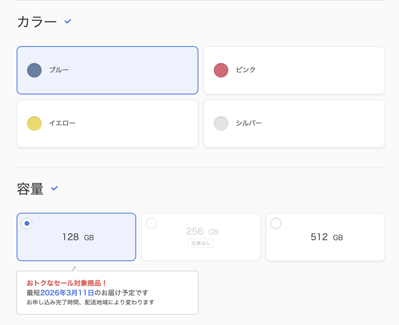Select the 512 GB capacity radio button
Screen dimensions: 399x325
(276, 223)
